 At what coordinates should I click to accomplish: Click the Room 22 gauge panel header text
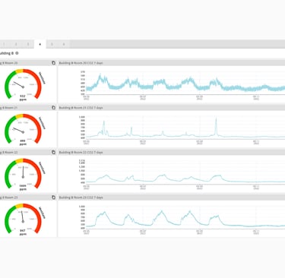pos(8,153)
